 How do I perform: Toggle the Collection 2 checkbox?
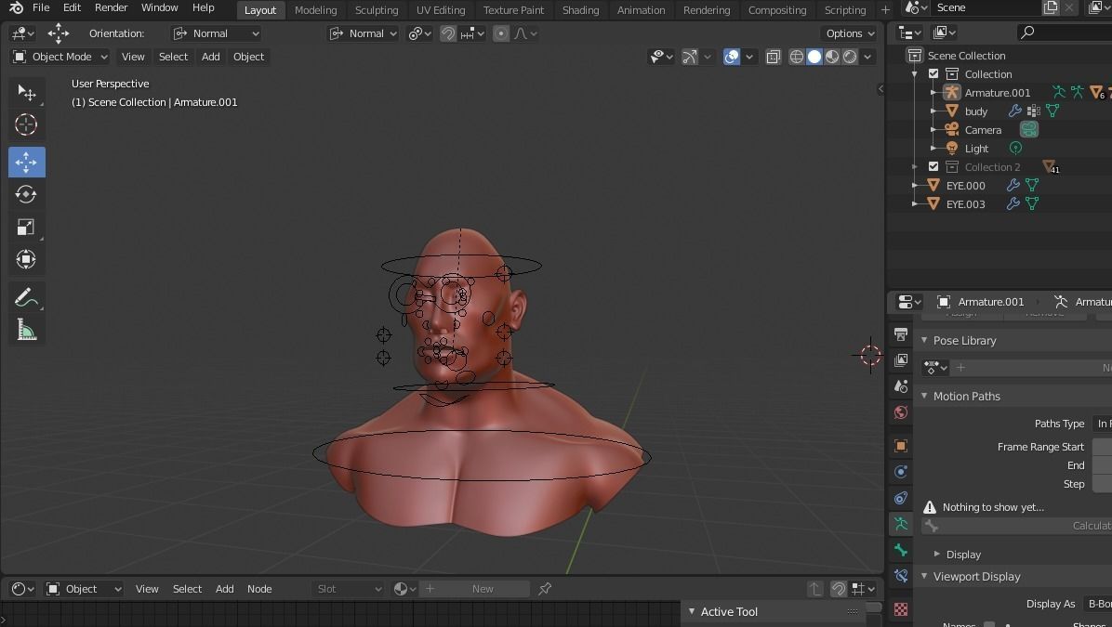[x=933, y=166]
